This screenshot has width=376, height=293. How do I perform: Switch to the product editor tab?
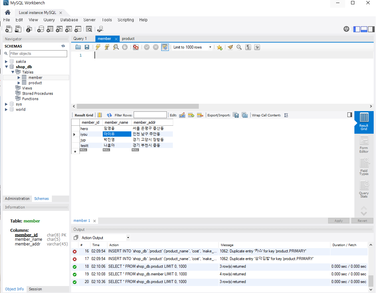click(128, 39)
